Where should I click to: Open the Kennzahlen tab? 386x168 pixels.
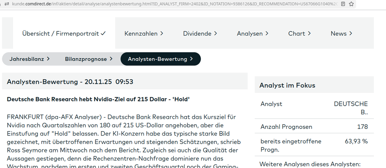click(144, 34)
